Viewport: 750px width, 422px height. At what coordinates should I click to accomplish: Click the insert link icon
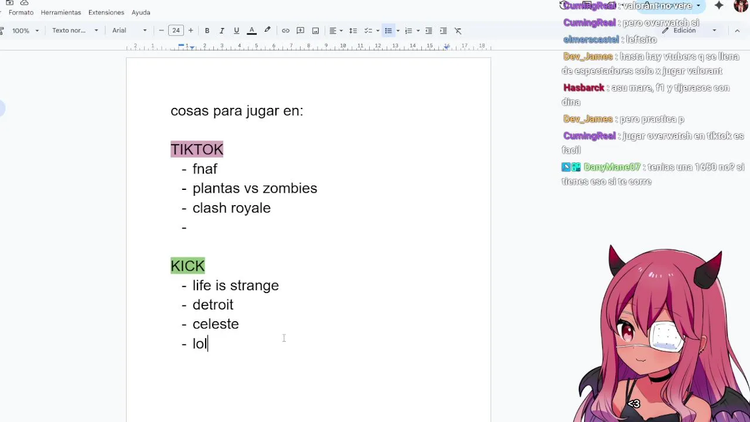(x=285, y=30)
